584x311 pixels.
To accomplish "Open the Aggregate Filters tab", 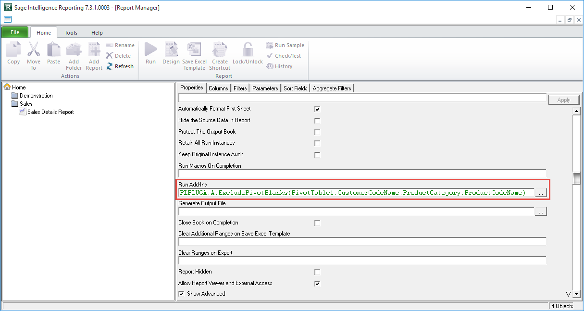I will 332,88.
